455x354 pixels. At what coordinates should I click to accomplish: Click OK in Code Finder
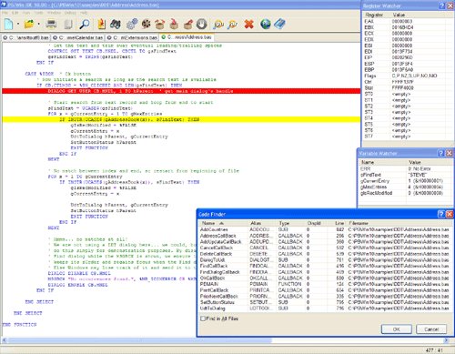[x=396, y=329]
